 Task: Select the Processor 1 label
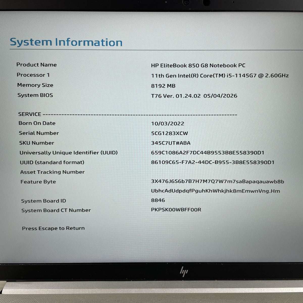pos(33,75)
